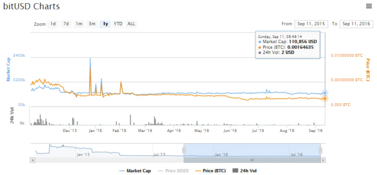
Task: Select the 3m zoom range
Action: tap(92, 24)
